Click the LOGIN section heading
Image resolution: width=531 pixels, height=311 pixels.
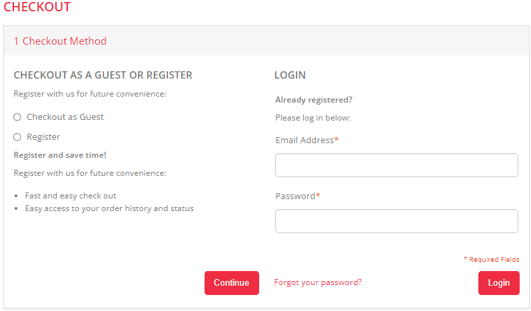(x=290, y=75)
